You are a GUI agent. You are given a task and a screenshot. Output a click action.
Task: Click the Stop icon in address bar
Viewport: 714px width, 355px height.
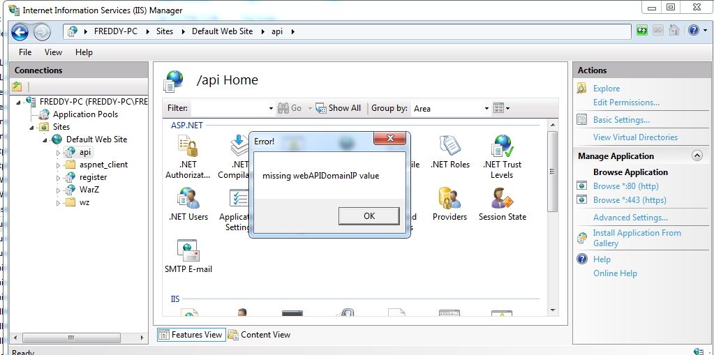click(x=658, y=31)
